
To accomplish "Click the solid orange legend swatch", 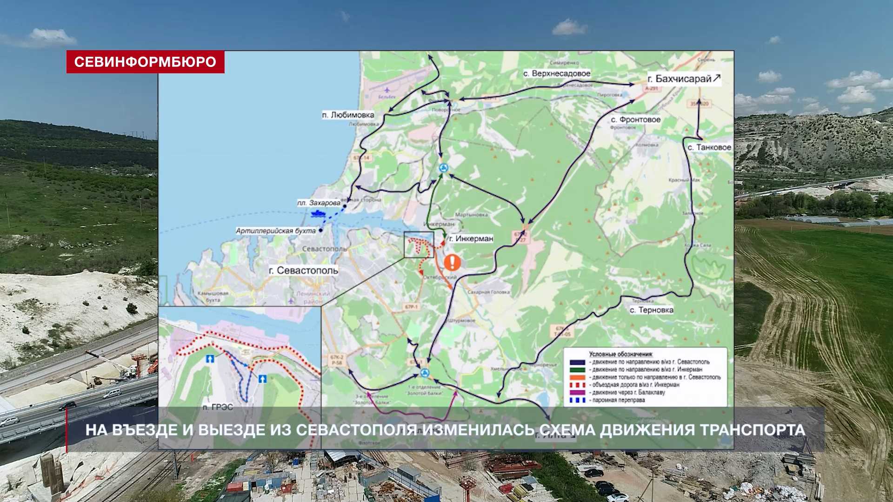I will coord(577,377).
